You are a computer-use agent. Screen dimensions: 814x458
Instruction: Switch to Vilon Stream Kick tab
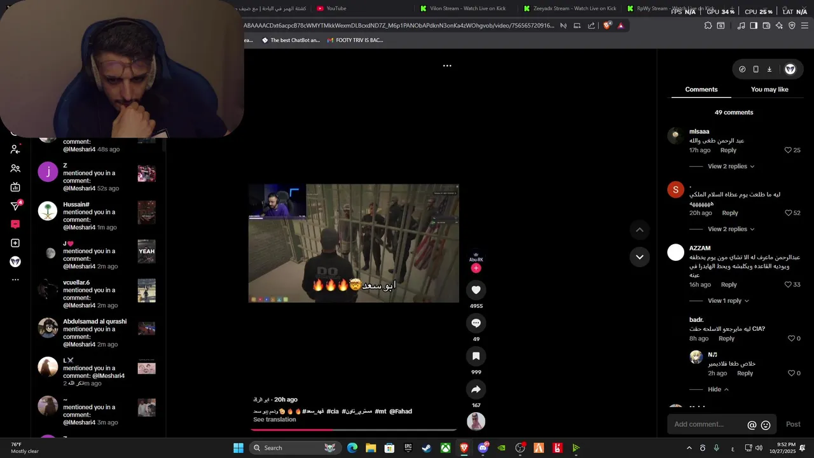(467, 8)
